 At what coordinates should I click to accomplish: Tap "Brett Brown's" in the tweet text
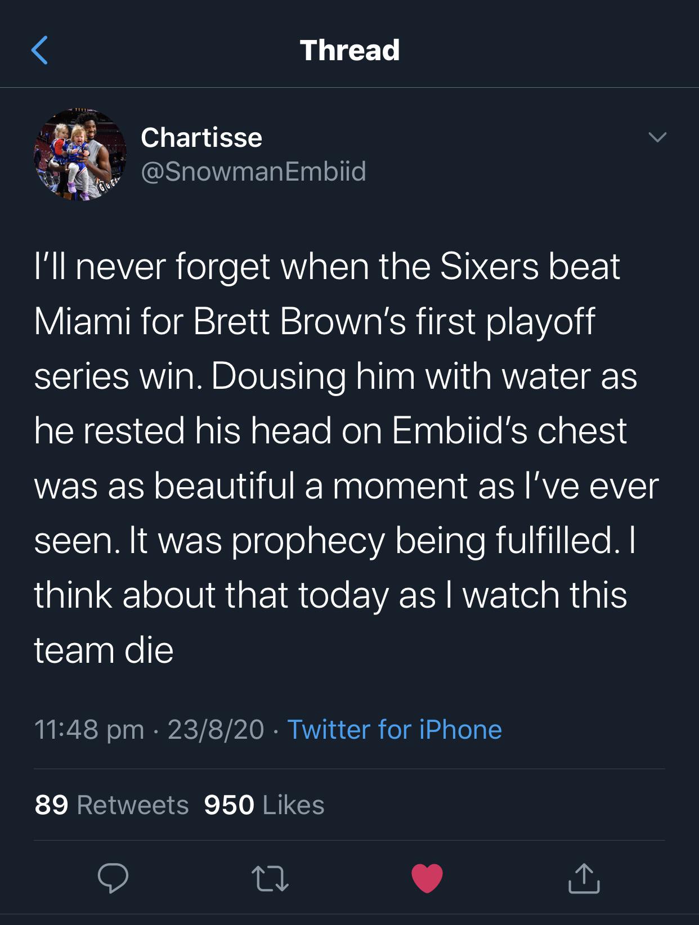click(x=299, y=321)
